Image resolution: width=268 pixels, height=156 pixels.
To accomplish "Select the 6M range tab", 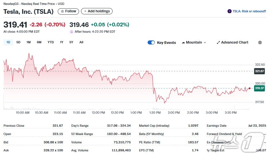I will click(39, 42).
